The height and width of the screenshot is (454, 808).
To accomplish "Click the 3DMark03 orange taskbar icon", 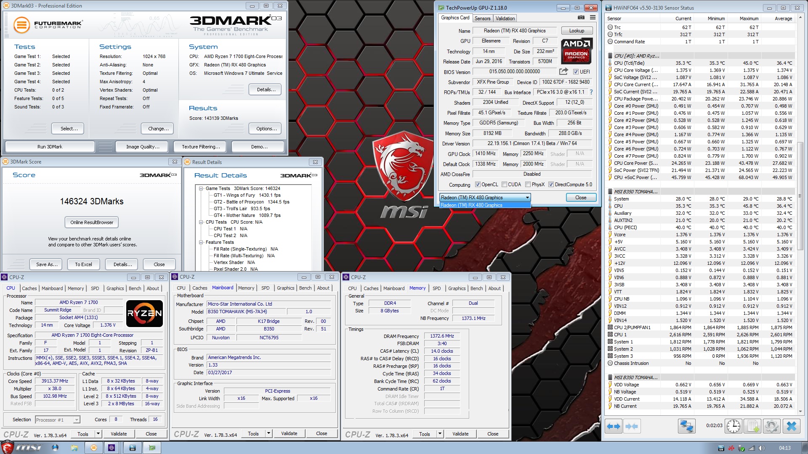I will click(x=94, y=448).
